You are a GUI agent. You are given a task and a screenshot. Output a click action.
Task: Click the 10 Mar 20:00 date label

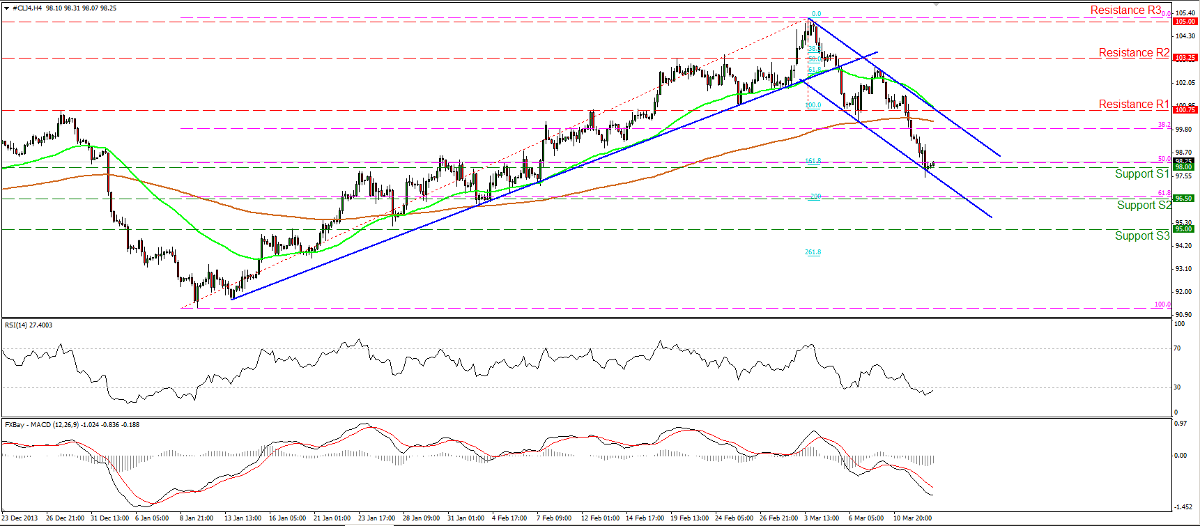[912, 518]
